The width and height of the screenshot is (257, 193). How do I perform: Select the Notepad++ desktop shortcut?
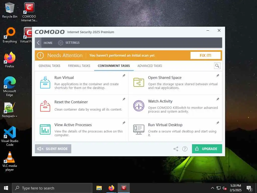click(10, 110)
